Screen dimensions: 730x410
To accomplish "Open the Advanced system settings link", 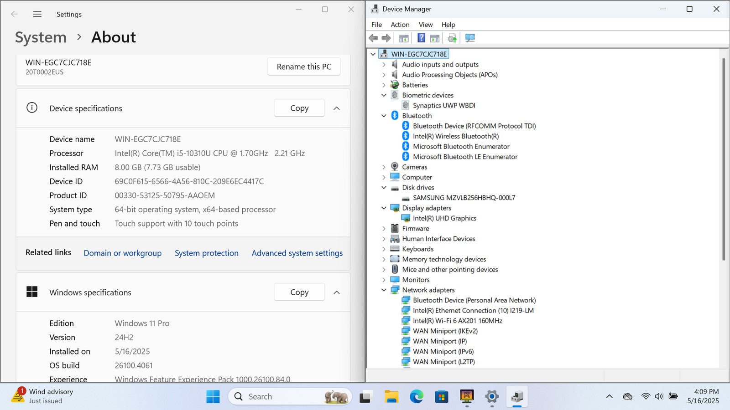I will point(297,253).
